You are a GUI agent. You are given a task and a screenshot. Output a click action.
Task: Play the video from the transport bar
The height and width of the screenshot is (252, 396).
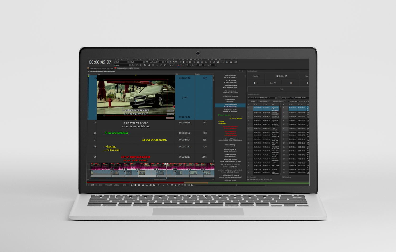(132, 185)
